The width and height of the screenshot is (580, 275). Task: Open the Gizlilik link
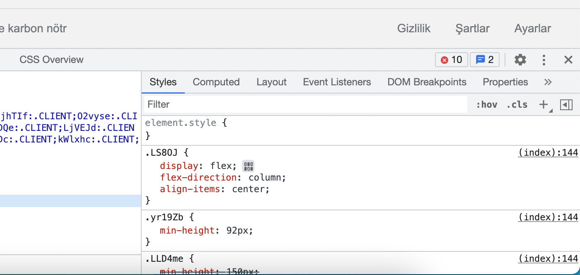click(414, 29)
